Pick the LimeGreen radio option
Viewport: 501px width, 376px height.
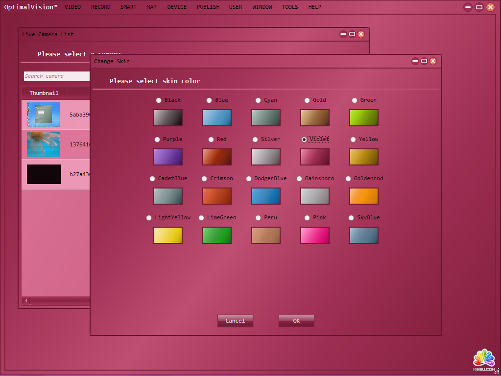[x=201, y=218]
